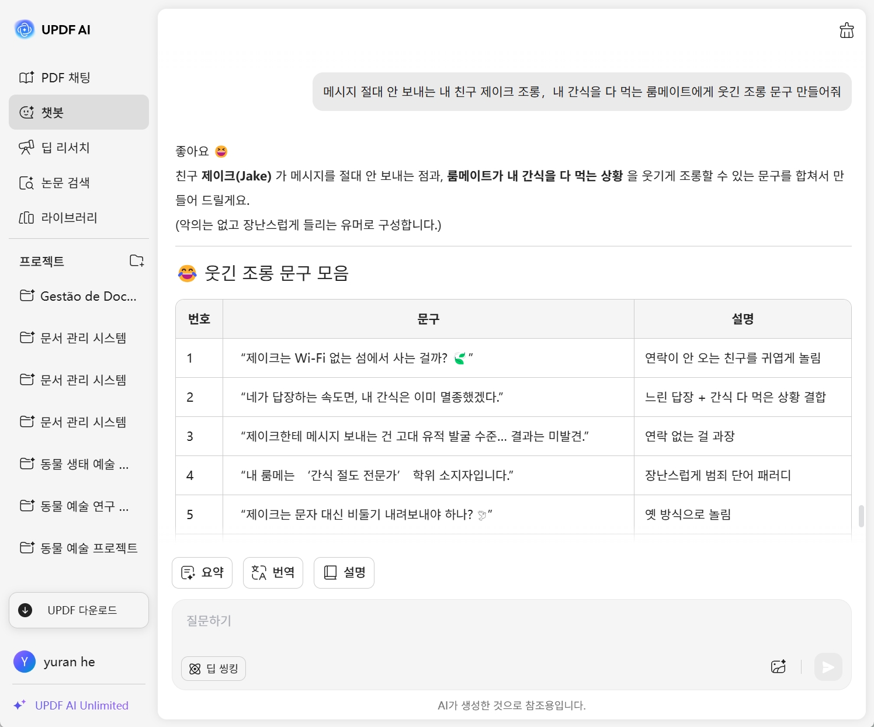Click the download arrow icon beside UPDF 다운로드

click(x=25, y=610)
